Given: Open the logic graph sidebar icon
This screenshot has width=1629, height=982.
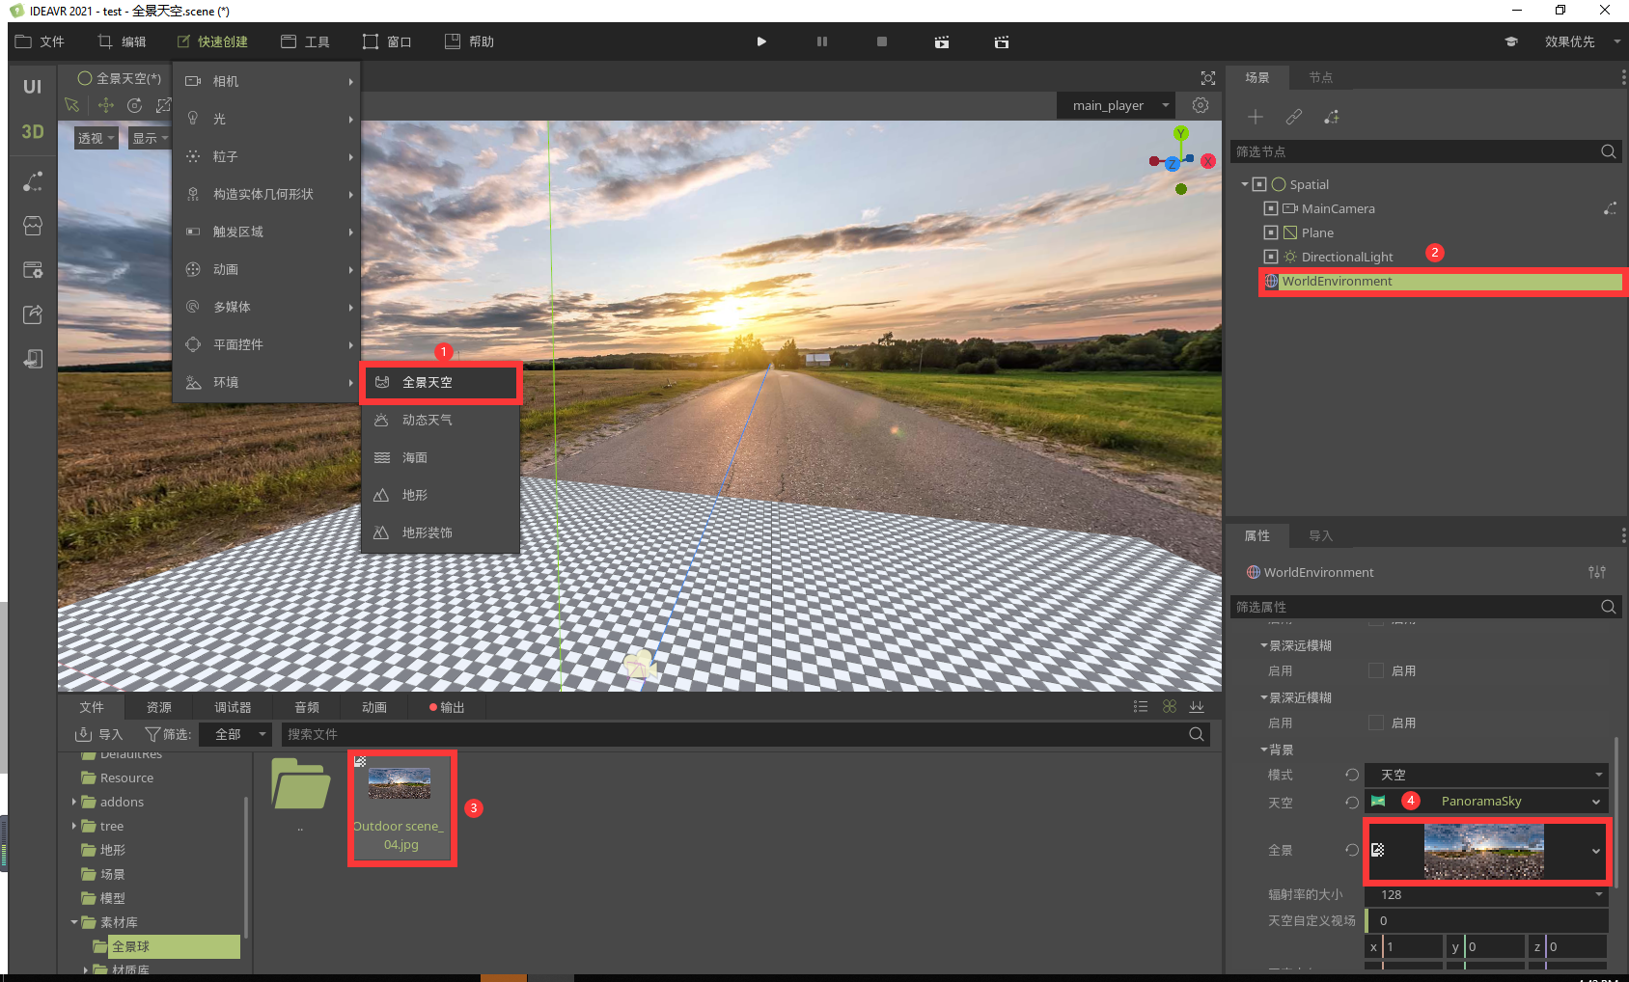Looking at the screenshot, I should click(33, 181).
